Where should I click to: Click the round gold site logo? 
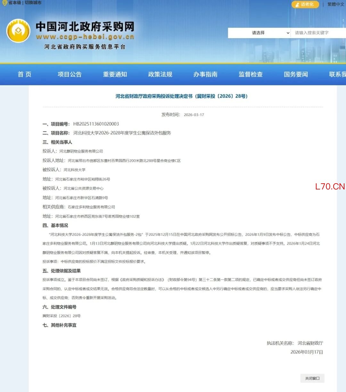(18, 31)
